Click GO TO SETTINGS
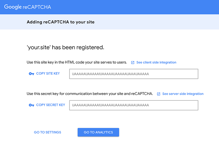 (x=48, y=132)
